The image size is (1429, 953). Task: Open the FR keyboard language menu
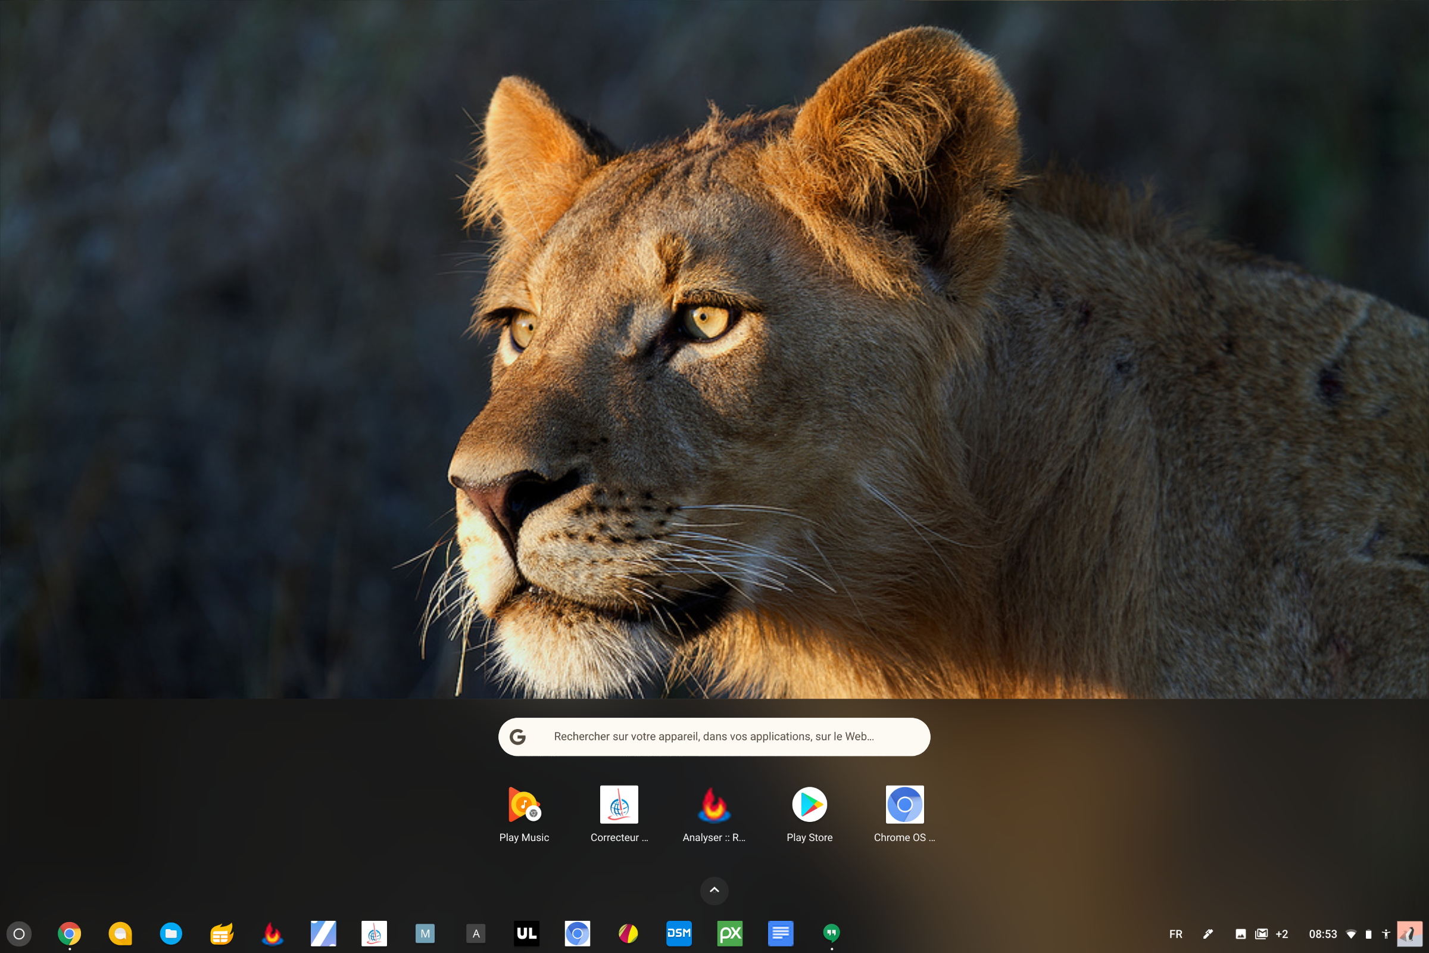pos(1175,934)
